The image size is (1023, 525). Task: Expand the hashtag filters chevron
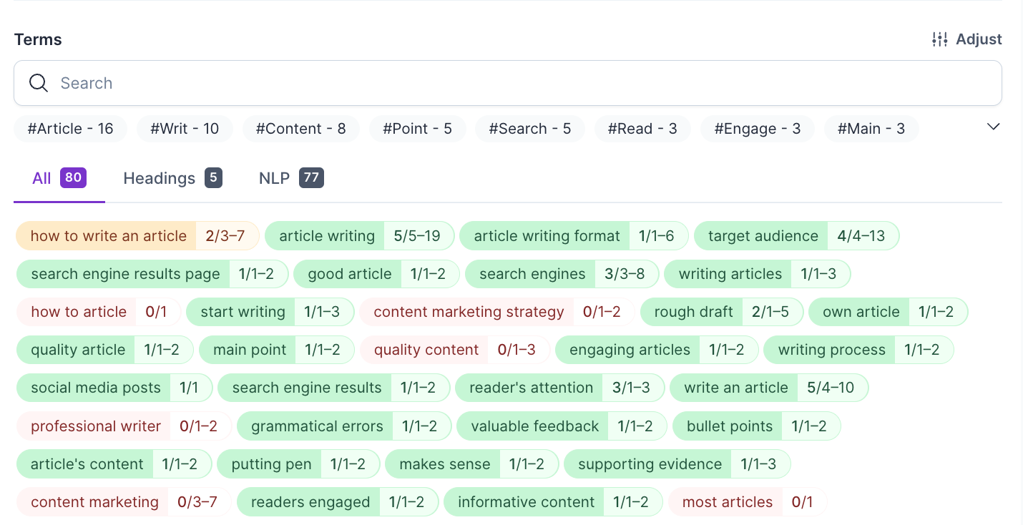click(993, 127)
